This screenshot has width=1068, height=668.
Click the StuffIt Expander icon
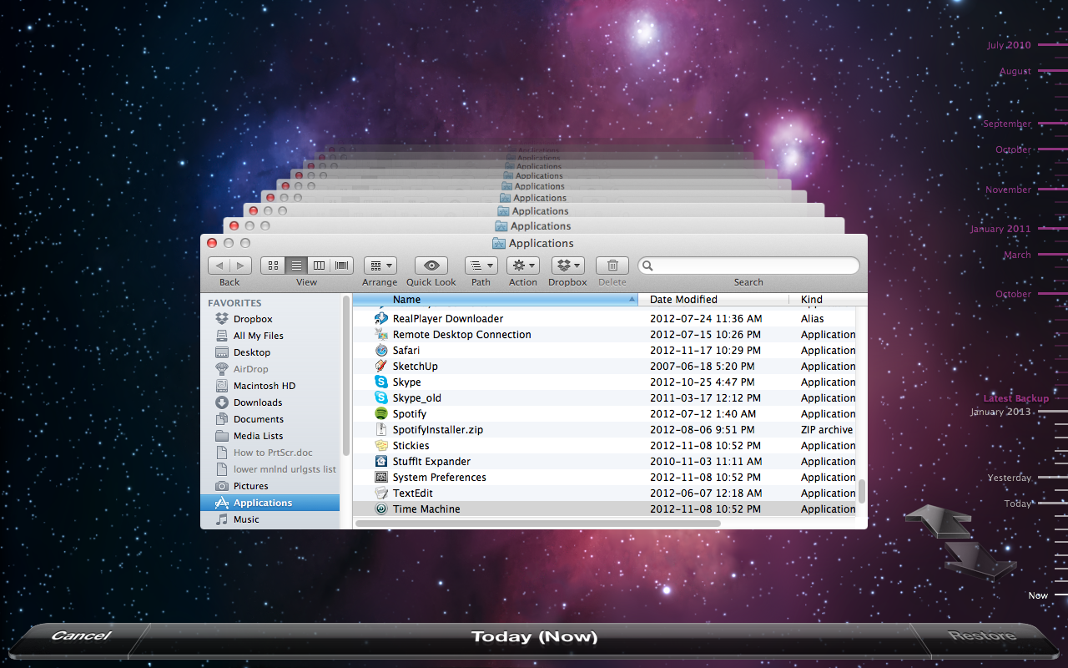click(381, 461)
